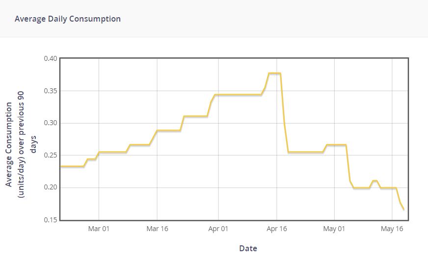Select the Apr 16 x-axis label

[x=277, y=229]
